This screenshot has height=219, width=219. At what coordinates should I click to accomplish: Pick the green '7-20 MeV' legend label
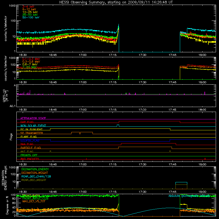29,67
